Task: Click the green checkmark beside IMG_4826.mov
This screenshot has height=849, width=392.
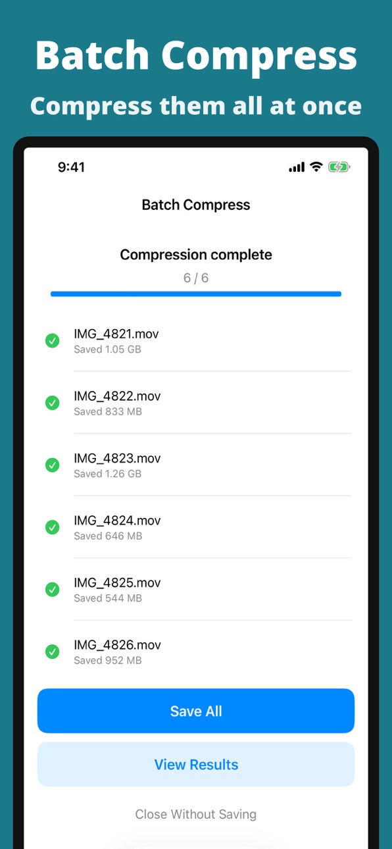Action: tap(52, 652)
